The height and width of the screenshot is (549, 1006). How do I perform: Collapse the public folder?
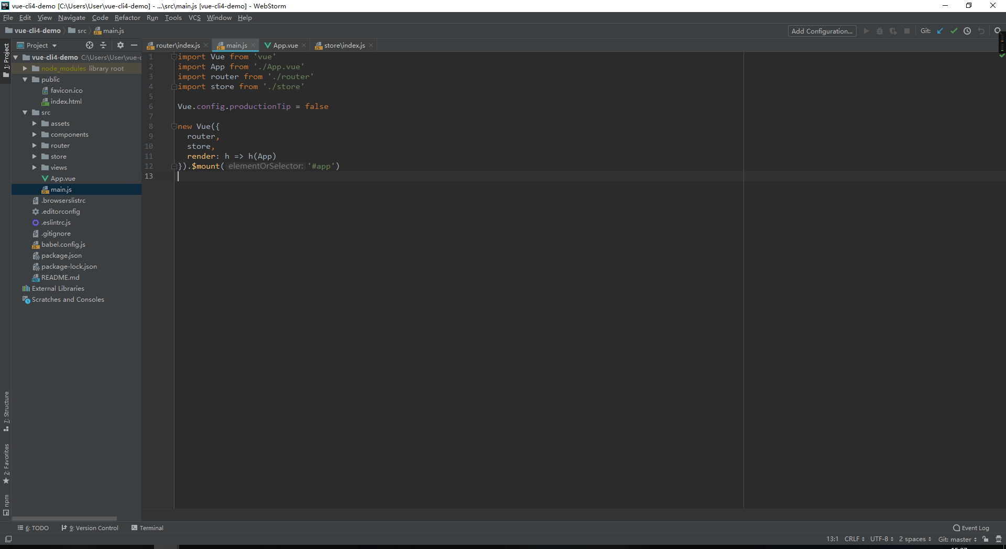[x=25, y=80]
